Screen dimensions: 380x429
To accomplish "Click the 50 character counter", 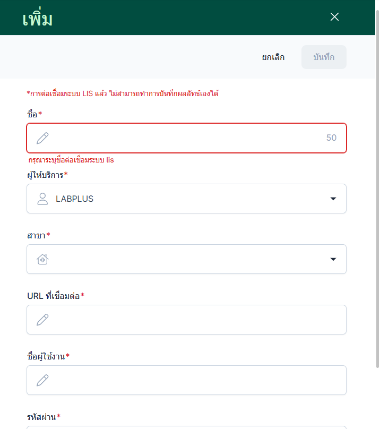I will [x=331, y=138].
